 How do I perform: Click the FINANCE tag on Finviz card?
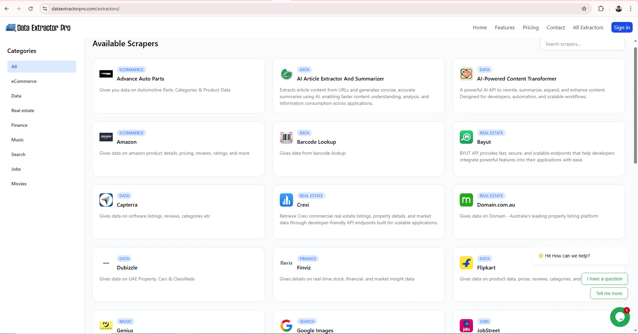(308, 259)
